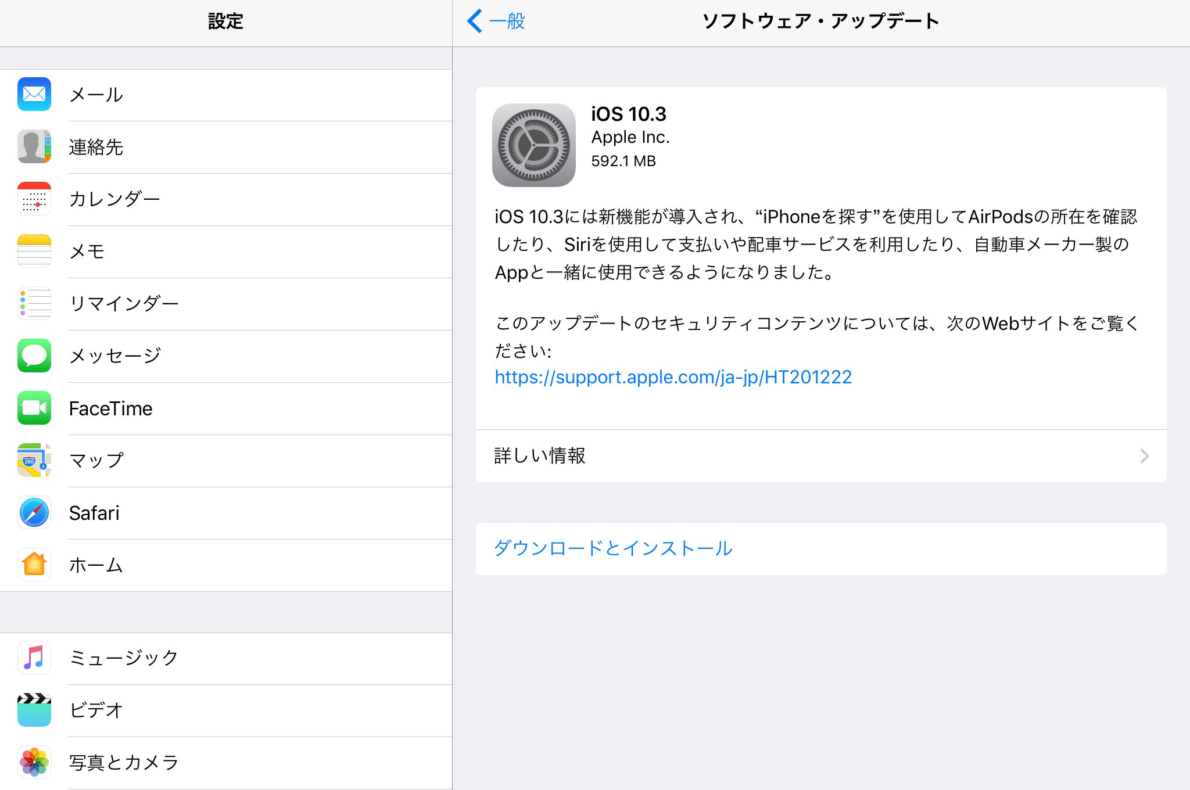1190x790 pixels.
Task: Go back to 一般 settings
Action: 496,21
